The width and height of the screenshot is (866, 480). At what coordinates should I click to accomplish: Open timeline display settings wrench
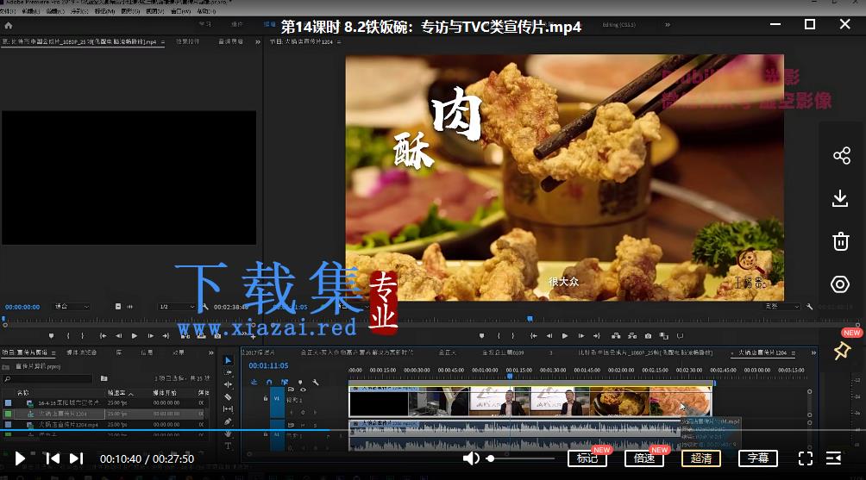tap(316, 382)
